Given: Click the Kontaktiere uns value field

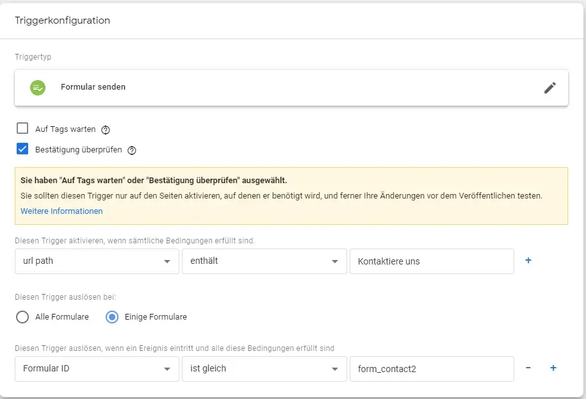Looking at the screenshot, I should [x=431, y=261].
